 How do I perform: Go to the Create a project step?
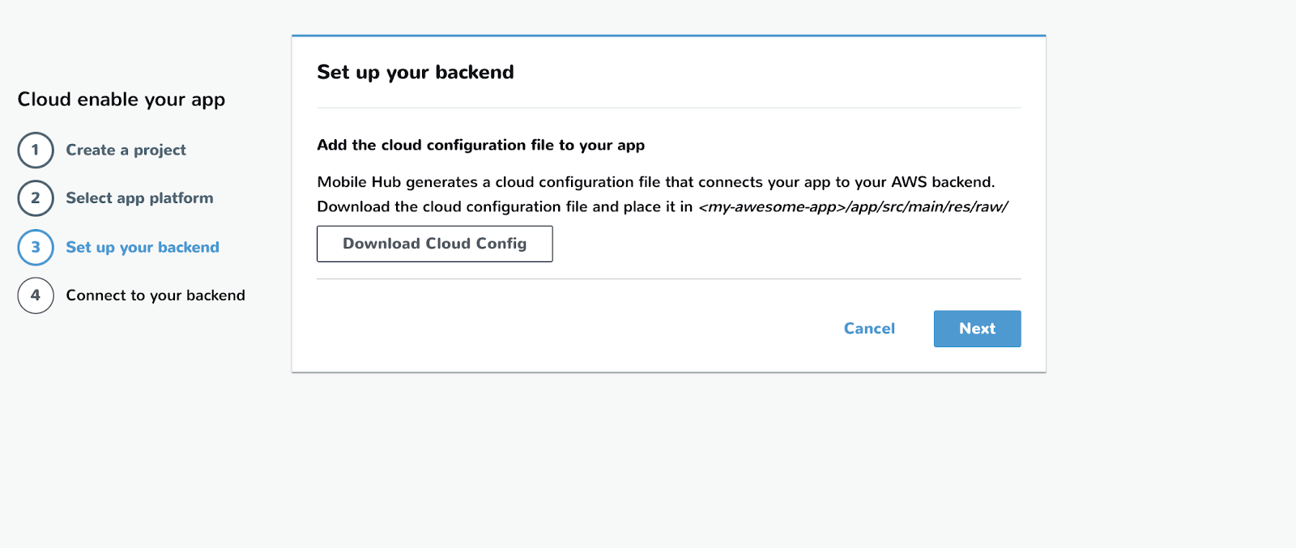[x=126, y=150]
